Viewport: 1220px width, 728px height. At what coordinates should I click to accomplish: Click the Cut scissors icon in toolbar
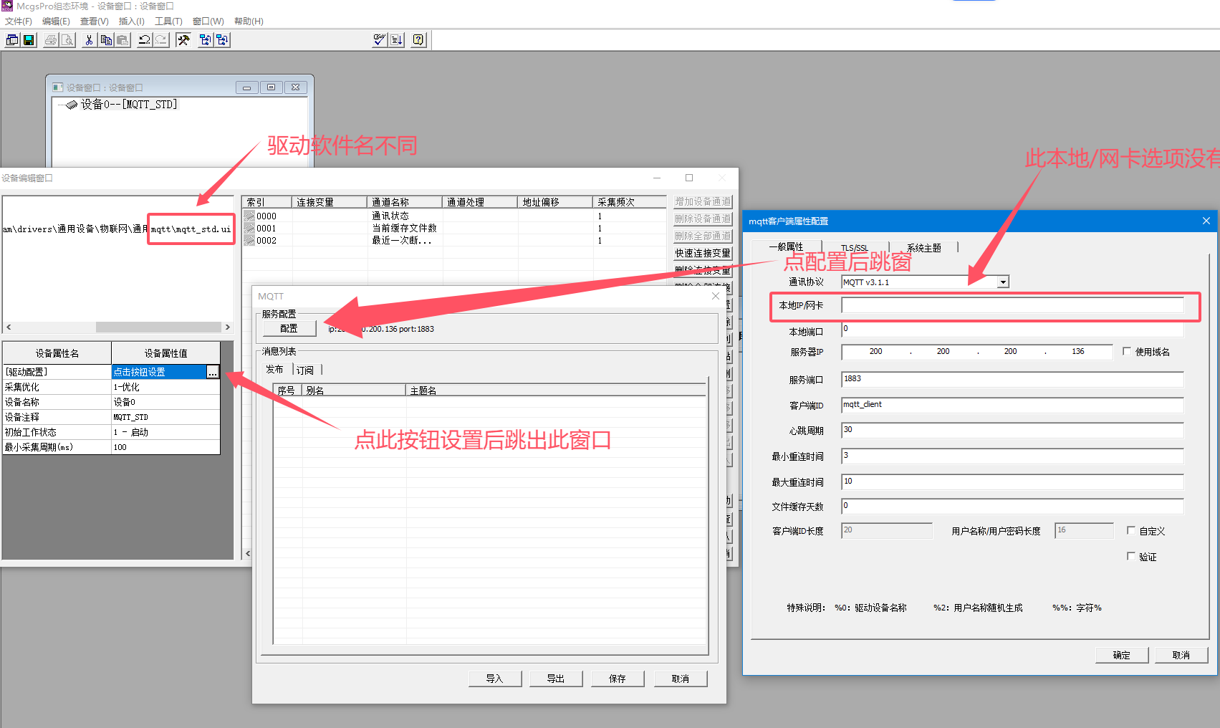point(89,40)
